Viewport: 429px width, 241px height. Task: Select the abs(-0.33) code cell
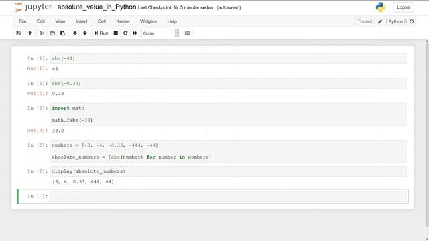click(x=228, y=83)
